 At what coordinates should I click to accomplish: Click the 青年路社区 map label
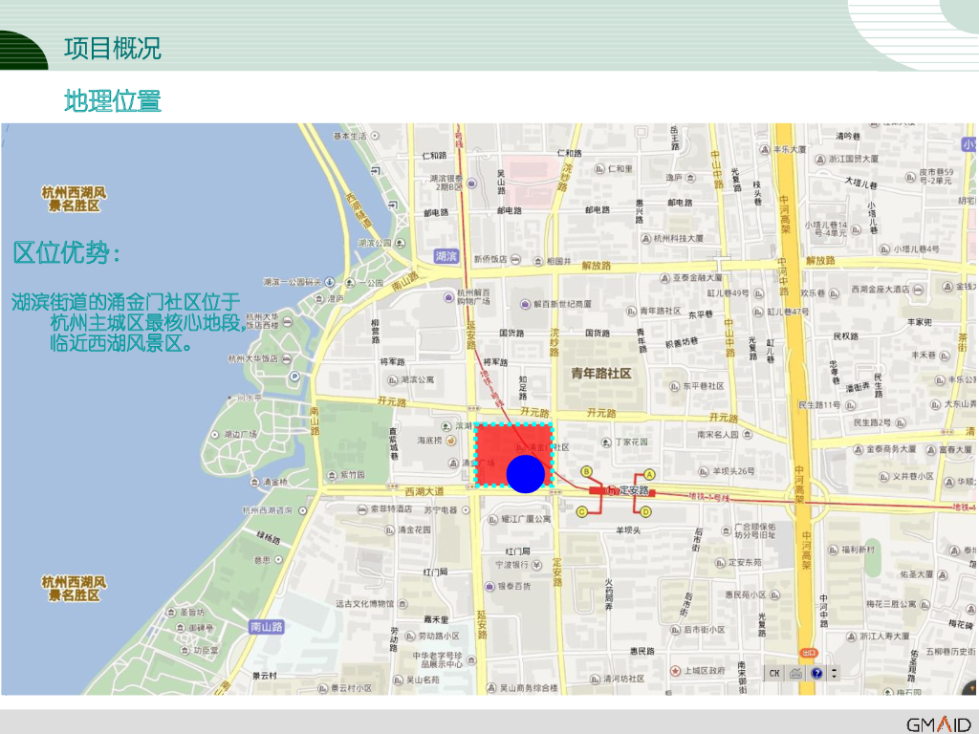coord(601,374)
